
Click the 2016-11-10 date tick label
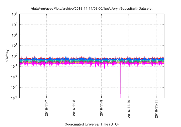coord(129,109)
